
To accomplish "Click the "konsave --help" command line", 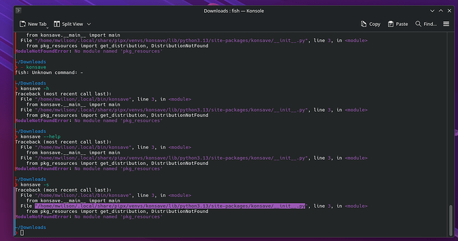I will point(41,136).
